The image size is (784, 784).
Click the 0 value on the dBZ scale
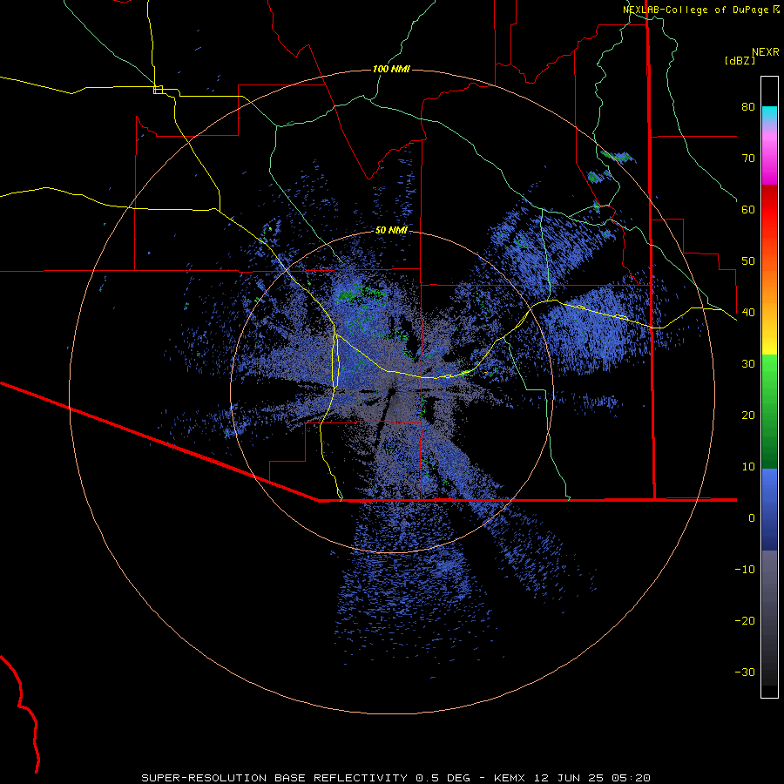pos(752,518)
